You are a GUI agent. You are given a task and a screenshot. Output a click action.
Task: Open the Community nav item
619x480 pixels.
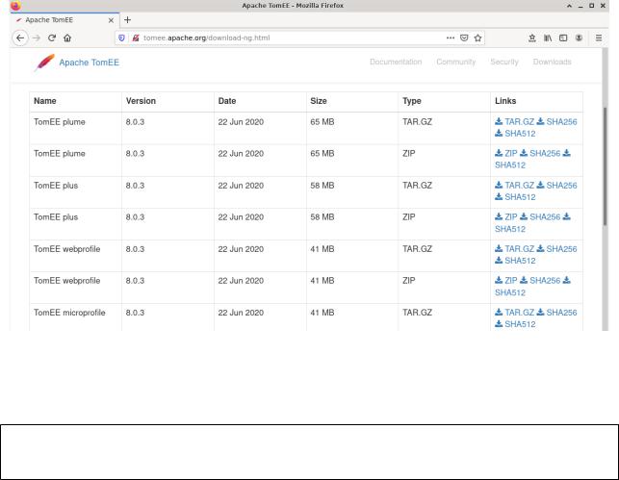[456, 62]
